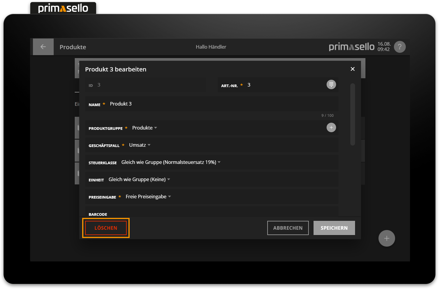Open numeric keypad for Art.-Nr.
The height and width of the screenshot is (289, 439).
click(x=331, y=84)
